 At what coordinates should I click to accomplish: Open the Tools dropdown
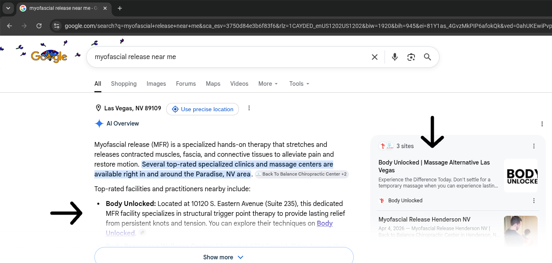coord(299,84)
